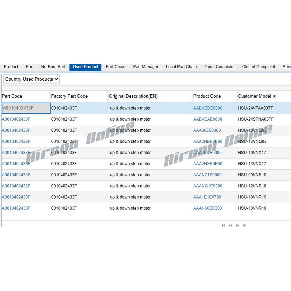Open product code AAA36QE0000
291x291 pixels.
point(207,153)
